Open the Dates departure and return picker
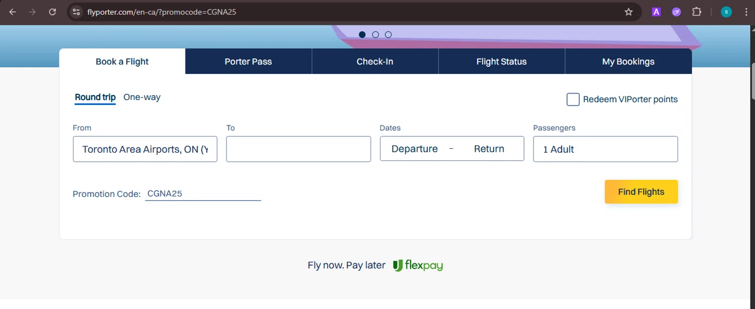This screenshot has width=755, height=309. pyautogui.click(x=451, y=149)
